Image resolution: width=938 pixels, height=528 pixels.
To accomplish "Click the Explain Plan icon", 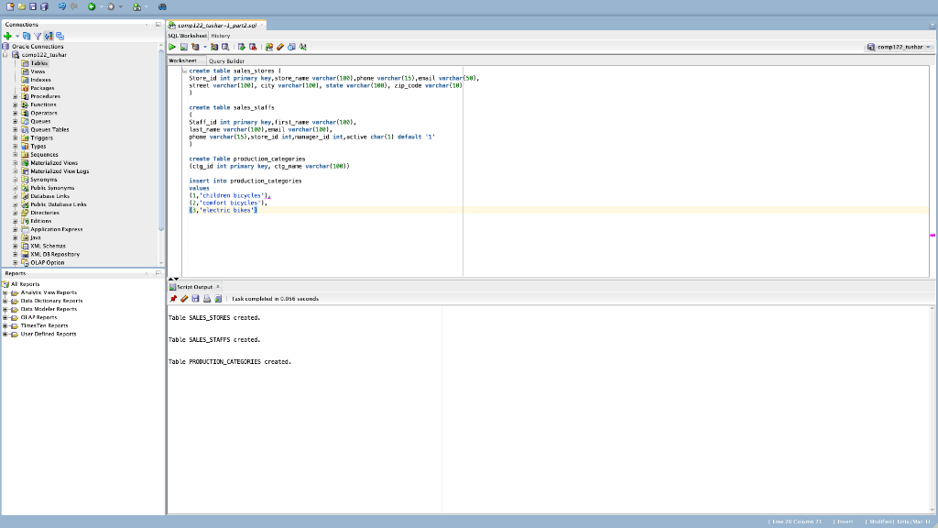I will (195, 47).
